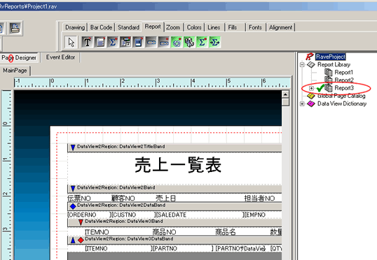Select the 伝票NO header label

79,198
